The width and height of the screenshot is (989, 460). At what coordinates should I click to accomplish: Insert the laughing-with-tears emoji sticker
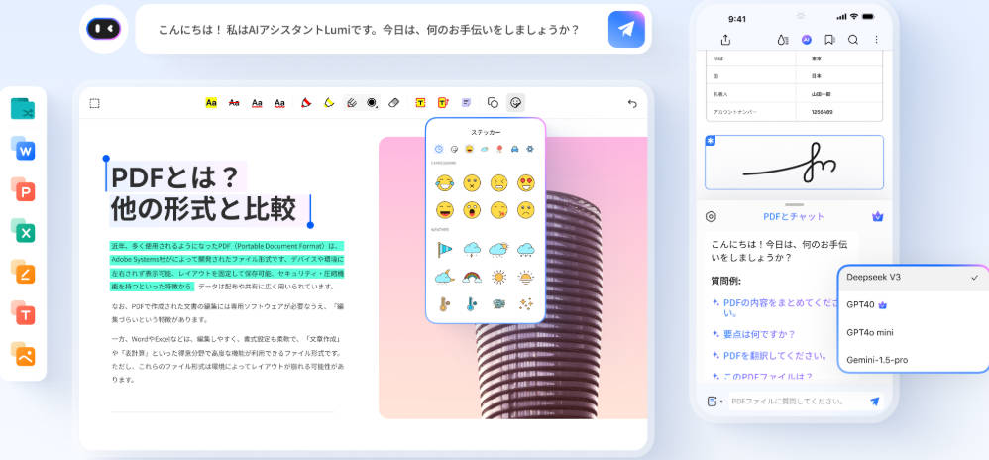click(445, 183)
